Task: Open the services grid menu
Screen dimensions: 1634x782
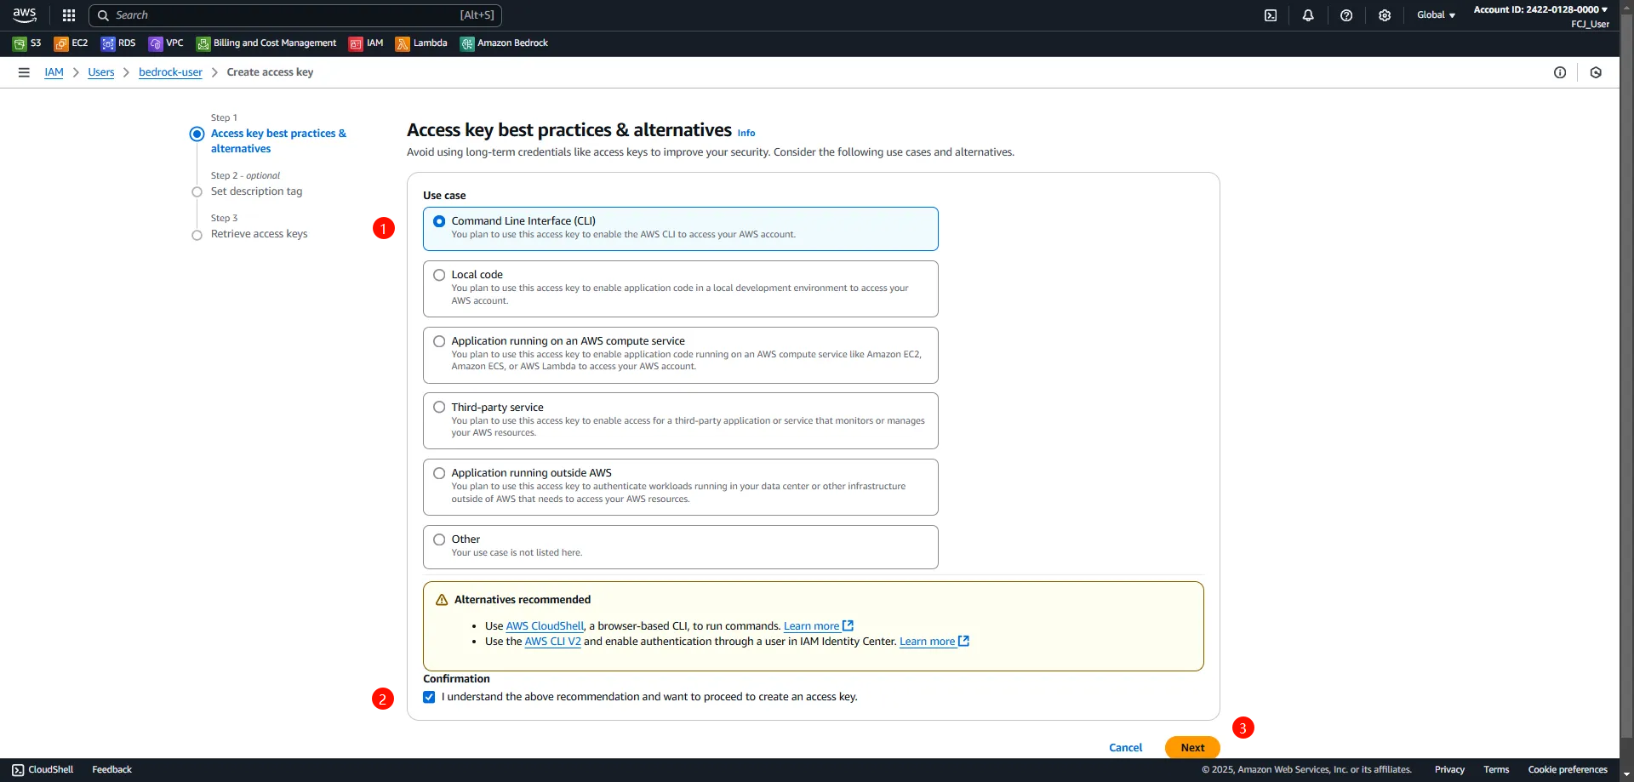Action: click(x=69, y=15)
